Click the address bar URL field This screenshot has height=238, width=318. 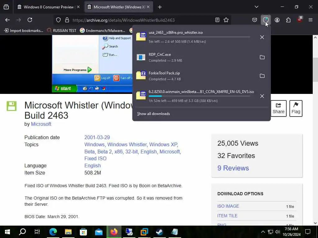coord(142,20)
